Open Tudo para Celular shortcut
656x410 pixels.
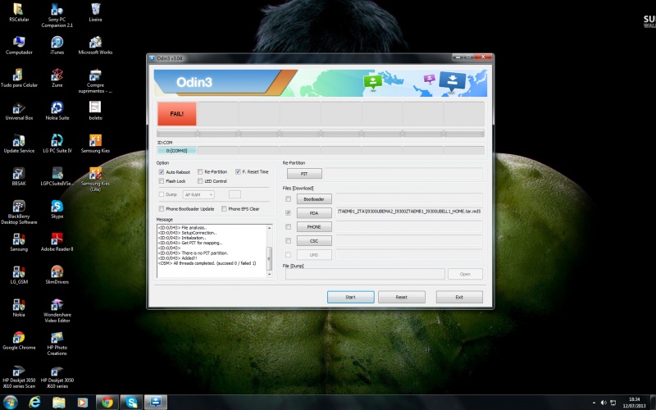tap(19, 78)
